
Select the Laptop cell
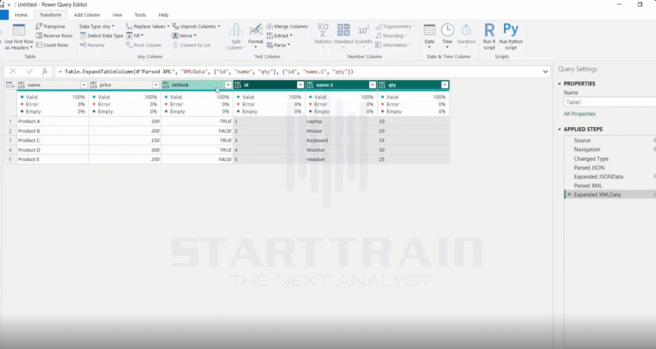(341, 121)
